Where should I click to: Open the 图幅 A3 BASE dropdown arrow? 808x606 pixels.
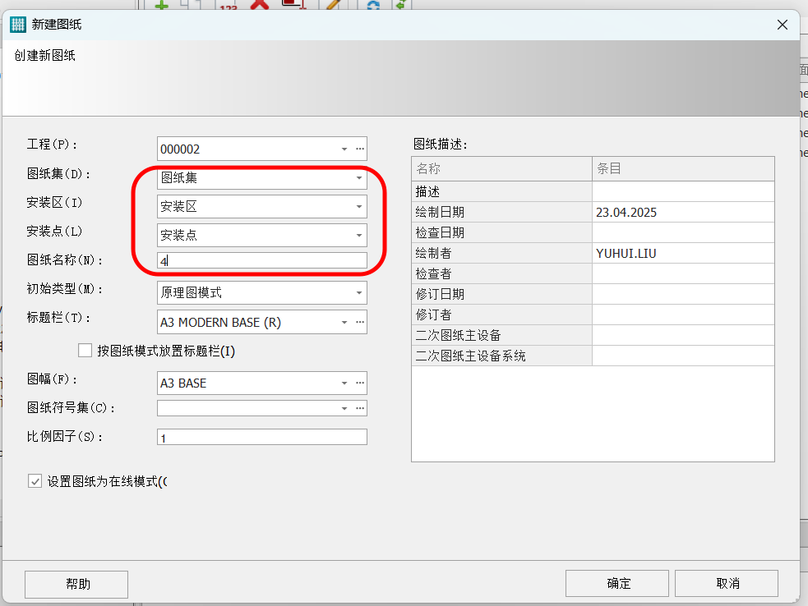[344, 383]
